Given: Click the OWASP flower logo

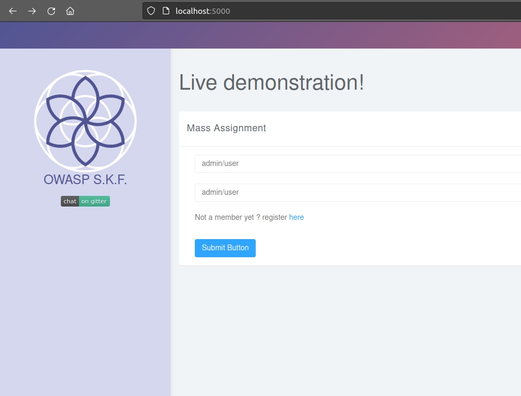Looking at the screenshot, I should click(85, 121).
